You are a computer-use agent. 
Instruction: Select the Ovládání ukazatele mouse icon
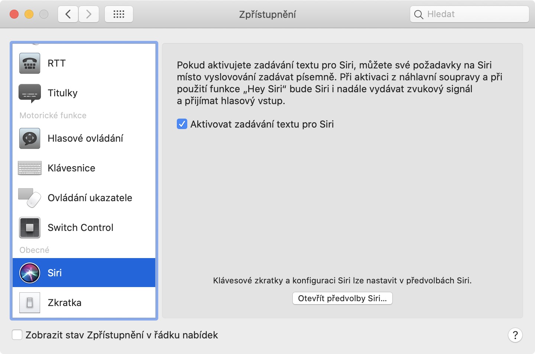(30, 198)
